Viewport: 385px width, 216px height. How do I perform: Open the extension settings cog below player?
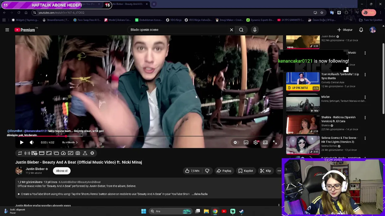[92, 153]
